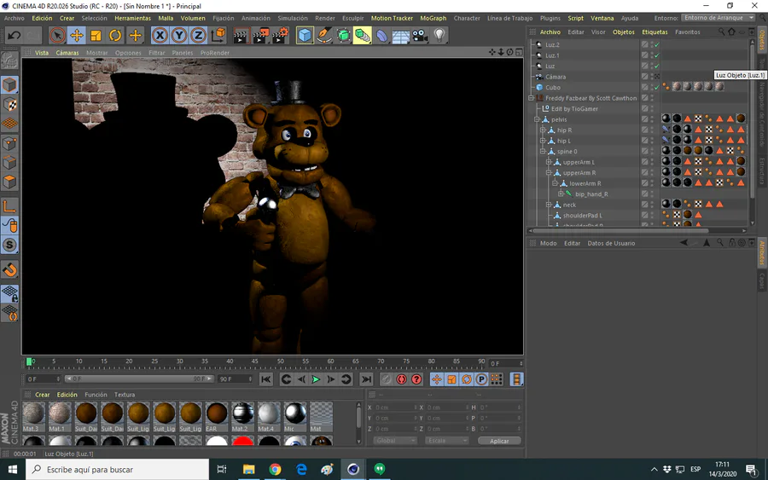Open the Camera object icon in toolbar
768x480 pixels.
420,35
